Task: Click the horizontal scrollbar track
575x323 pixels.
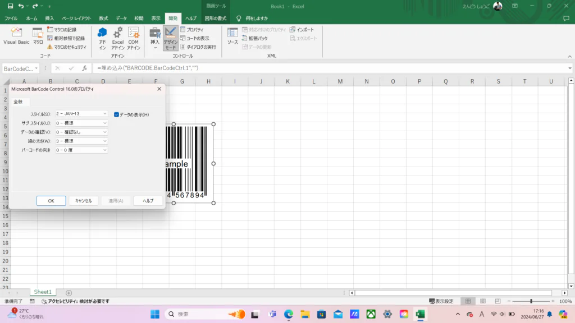Action: 453,293
